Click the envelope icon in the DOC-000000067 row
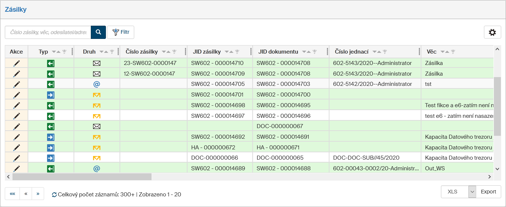The height and width of the screenshot is (207, 506). 97,126
